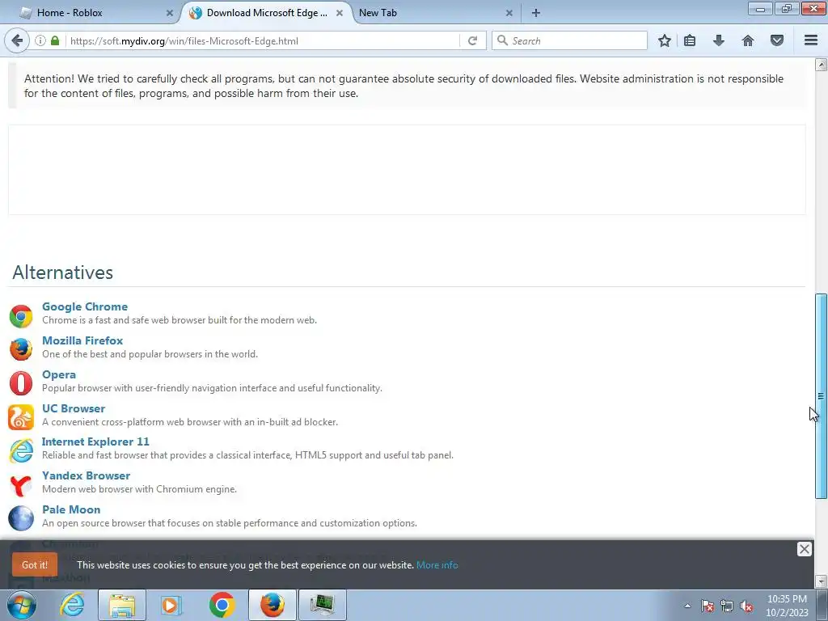Accept cookies with the Got it! button
This screenshot has height=621, width=828.
pyautogui.click(x=34, y=565)
